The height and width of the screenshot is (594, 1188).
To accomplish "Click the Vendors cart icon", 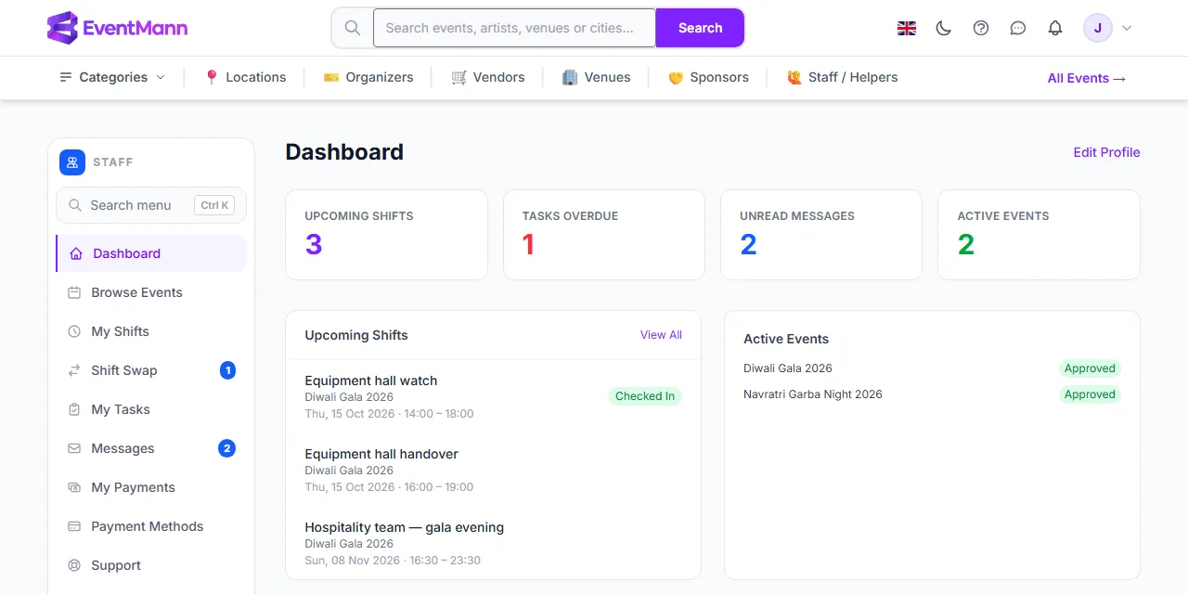I will click(x=458, y=77).
